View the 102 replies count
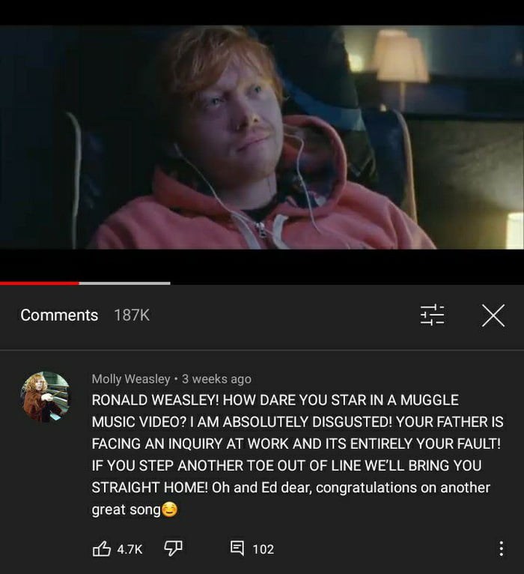Image resolution: width=524 pixels, height=574 pixels. pos(263,549)
